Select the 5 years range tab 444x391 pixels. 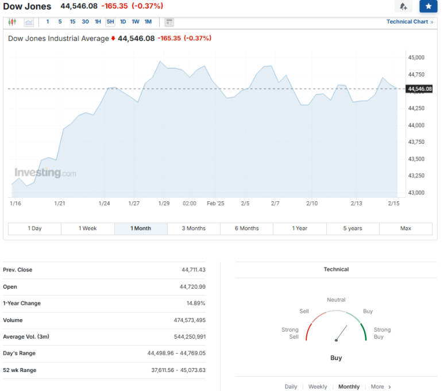353,228
